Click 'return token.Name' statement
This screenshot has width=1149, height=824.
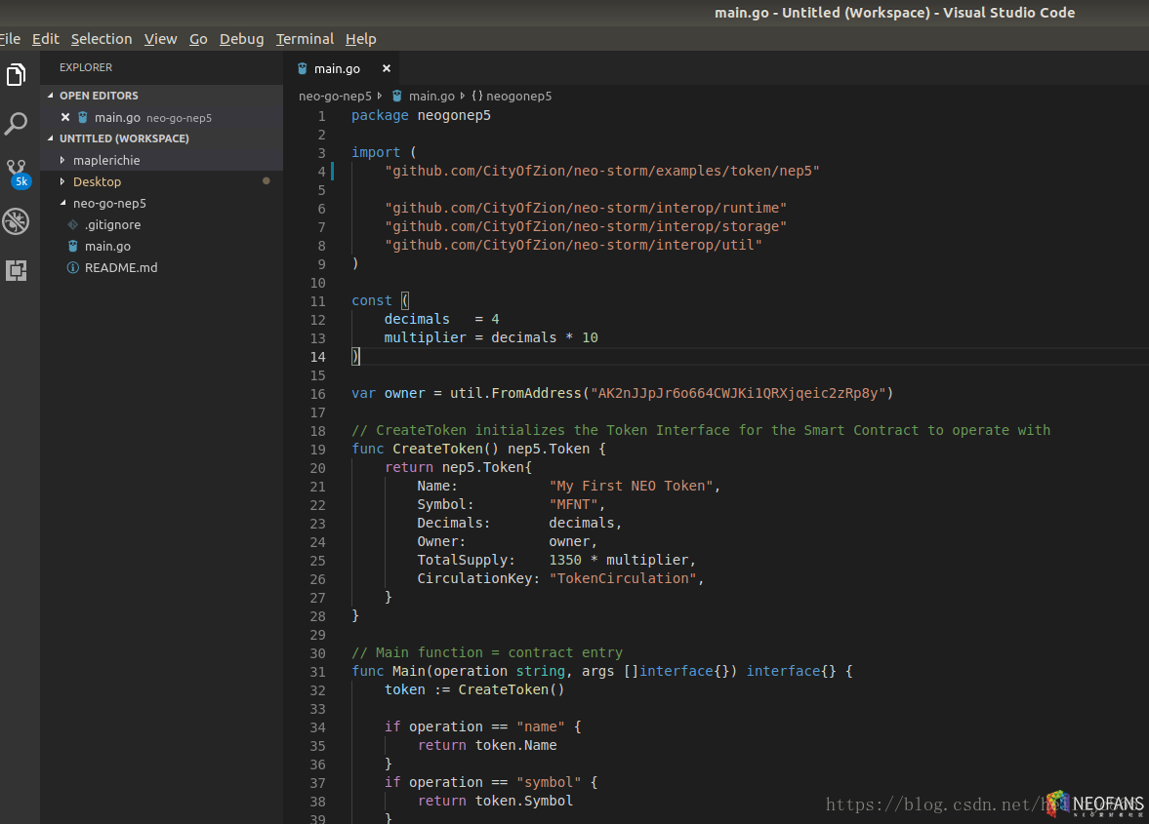click(x=486, y=745)
